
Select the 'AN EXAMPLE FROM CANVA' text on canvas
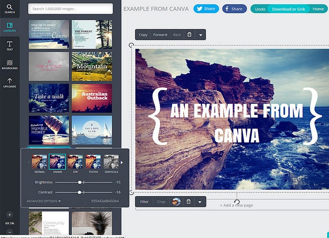(x=236, y=124)
